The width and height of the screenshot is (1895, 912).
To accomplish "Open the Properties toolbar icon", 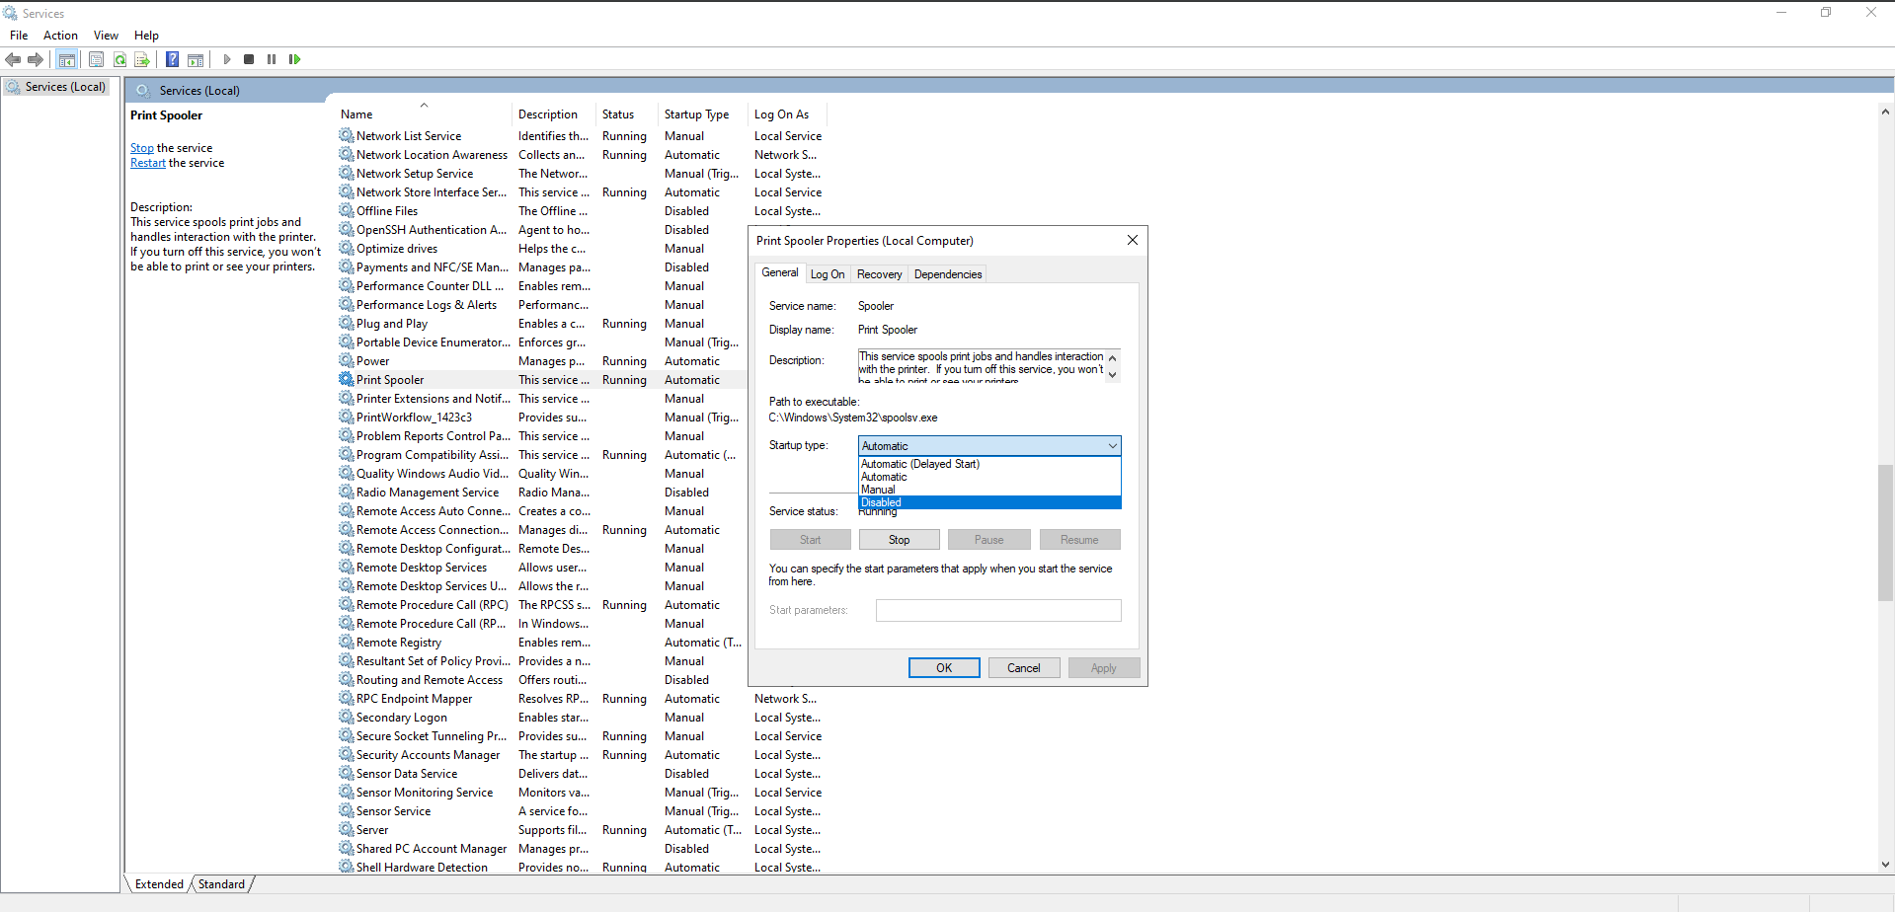I will 96,60.
